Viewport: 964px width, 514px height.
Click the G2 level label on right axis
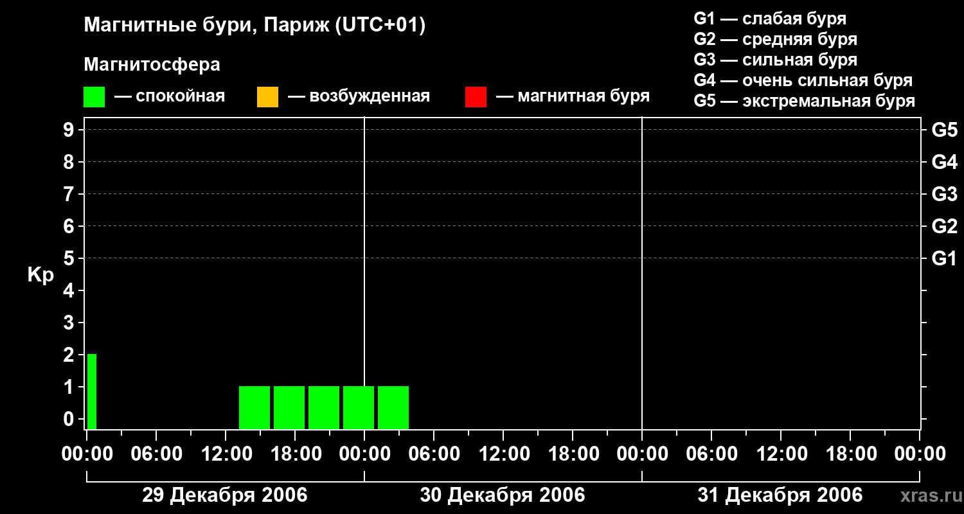coord(945,226)
